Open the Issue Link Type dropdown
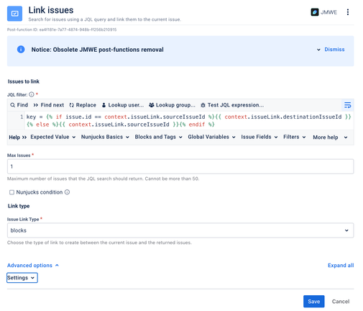The image size is (363, 311). (180, 230)
